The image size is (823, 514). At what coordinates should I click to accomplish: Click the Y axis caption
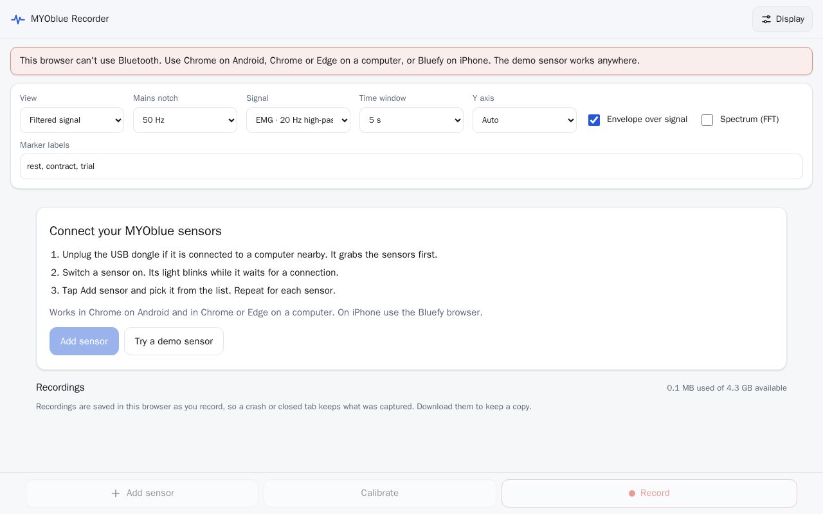(484, 98)
